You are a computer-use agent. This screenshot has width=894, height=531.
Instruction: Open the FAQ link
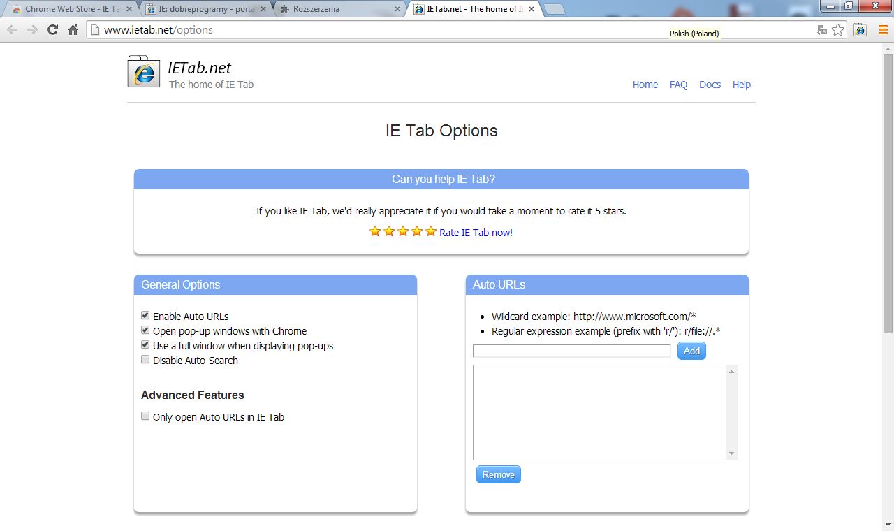[678, 85]
